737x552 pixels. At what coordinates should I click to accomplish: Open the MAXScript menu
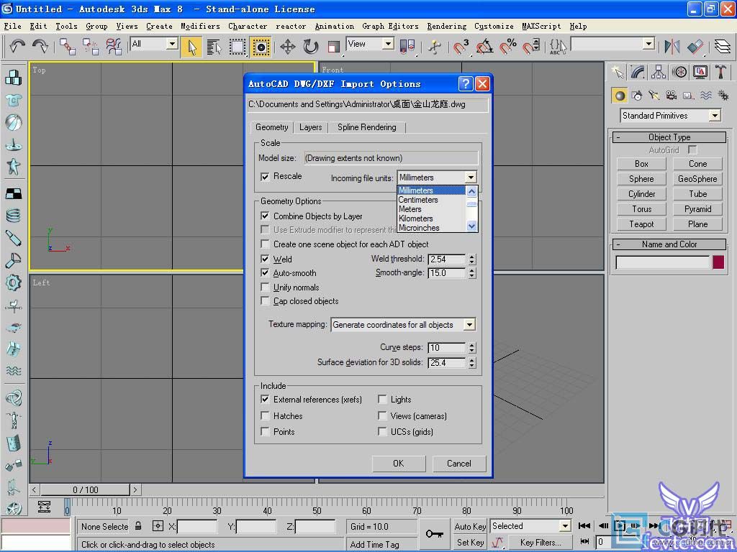[541, 27]
